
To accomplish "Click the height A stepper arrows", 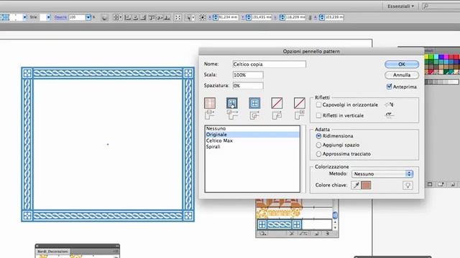I will (x=322, y=17).
